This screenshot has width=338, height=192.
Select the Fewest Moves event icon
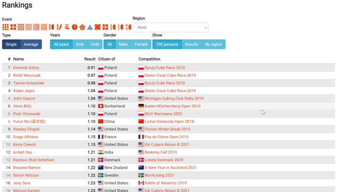[59, 27]
